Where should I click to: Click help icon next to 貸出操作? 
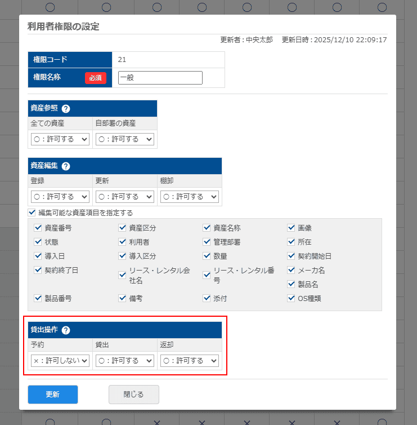point(66,330)
